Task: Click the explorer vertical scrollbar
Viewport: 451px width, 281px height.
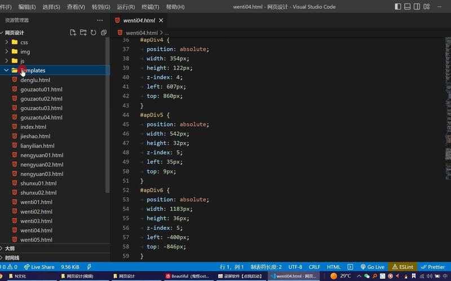Action: point(108,115)
